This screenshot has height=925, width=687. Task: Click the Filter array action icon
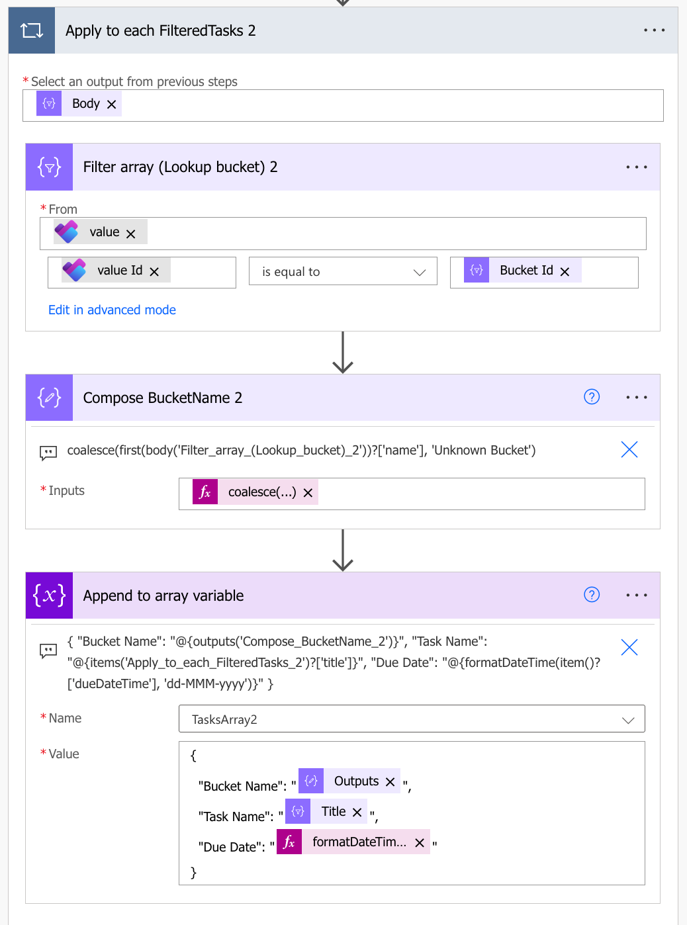pyautogui.click(x=50, y=167)
